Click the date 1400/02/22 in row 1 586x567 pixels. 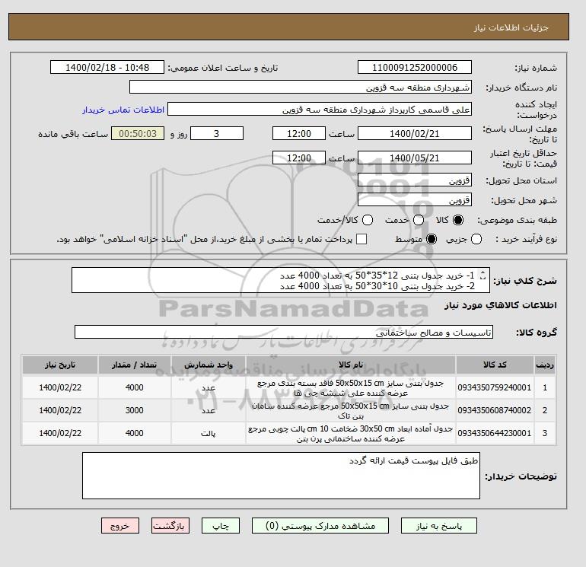click(60, 387)
